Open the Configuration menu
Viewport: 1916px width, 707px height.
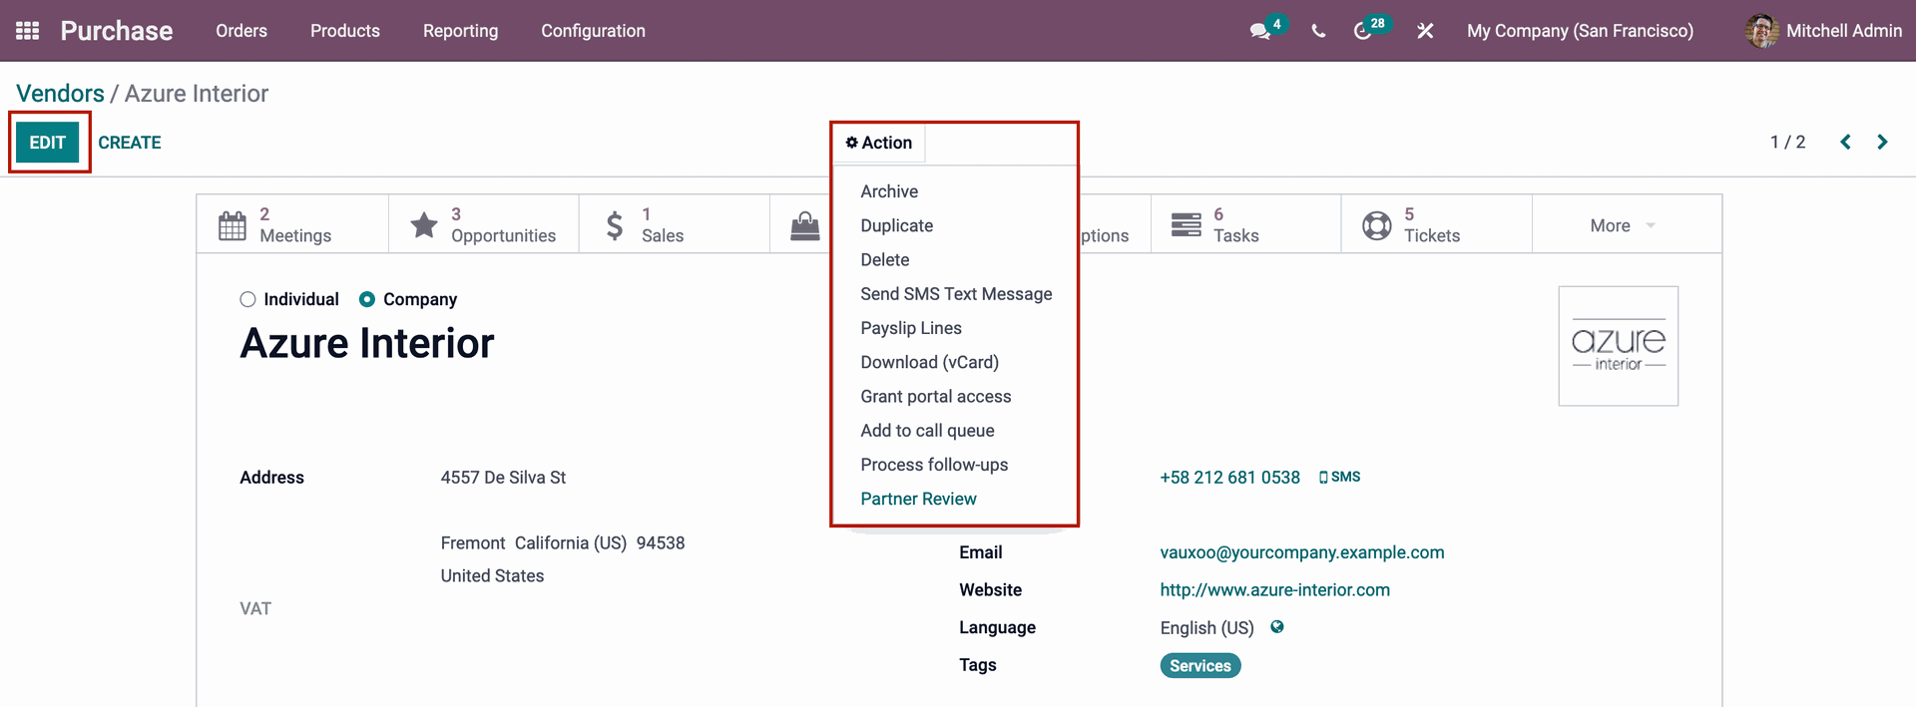(593, 31)
